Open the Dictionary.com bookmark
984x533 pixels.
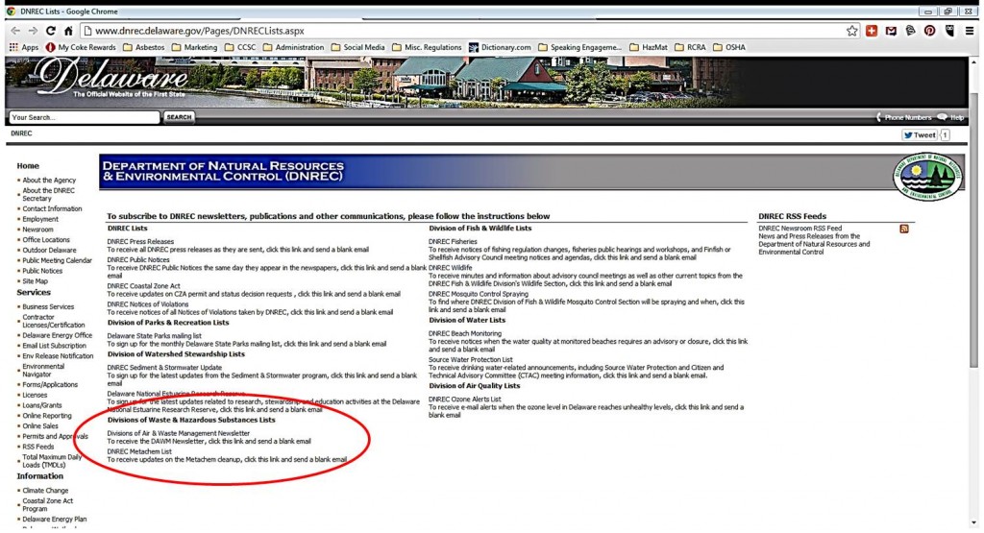coord(500,48)
